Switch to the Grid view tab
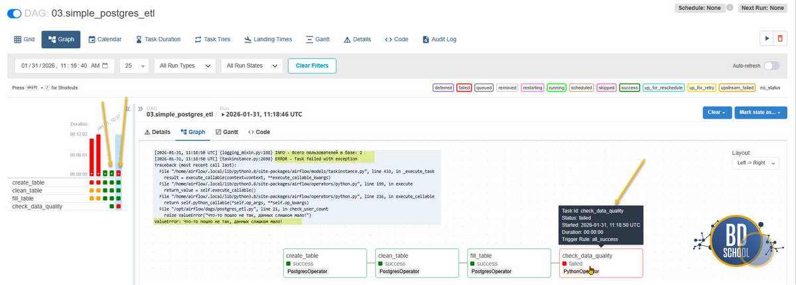Screen dimensions: 796x285 pyautogui.click(x=24, y=39)
